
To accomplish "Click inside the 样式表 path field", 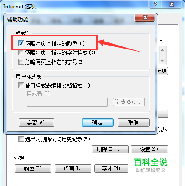I will [x=67, y=102].
